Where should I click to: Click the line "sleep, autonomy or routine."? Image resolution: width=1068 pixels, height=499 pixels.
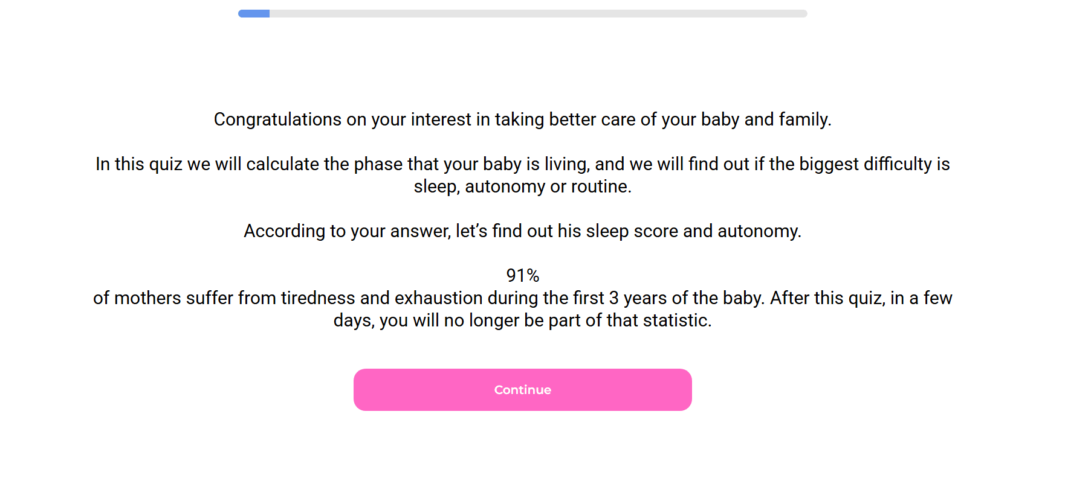pyautogui.click(x=523, y=186)
